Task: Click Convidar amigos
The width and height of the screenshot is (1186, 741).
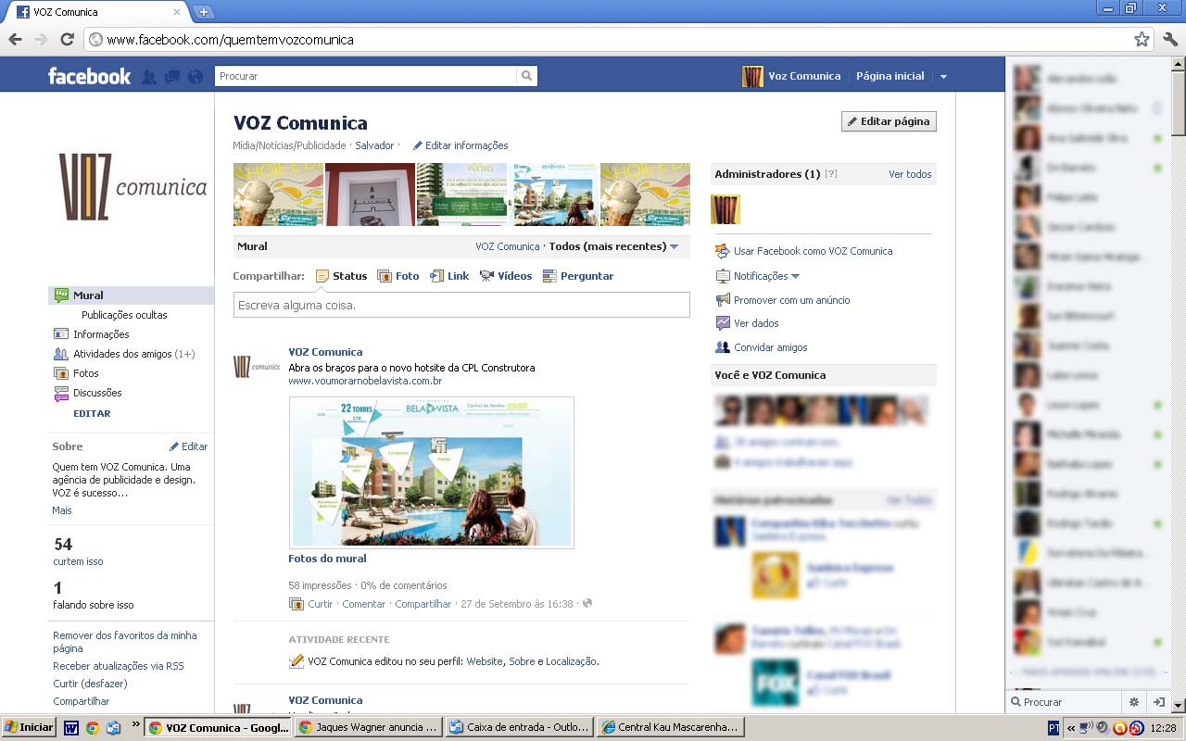Action: 770,347
